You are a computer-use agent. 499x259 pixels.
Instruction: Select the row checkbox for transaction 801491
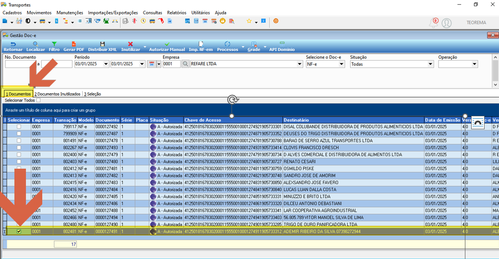click(19, 141)
